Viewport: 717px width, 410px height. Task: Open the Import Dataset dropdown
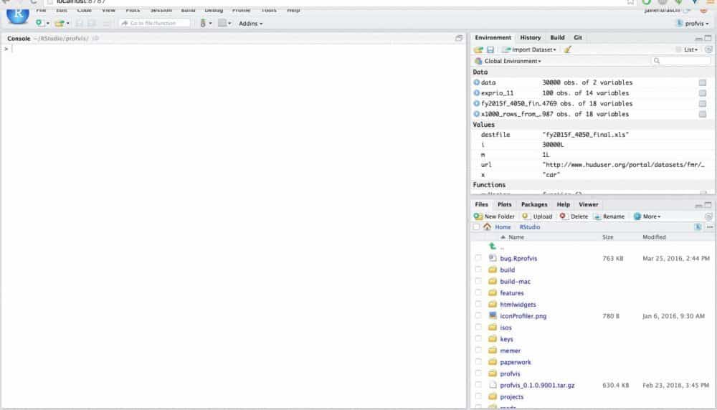click(x=530, y=49)
